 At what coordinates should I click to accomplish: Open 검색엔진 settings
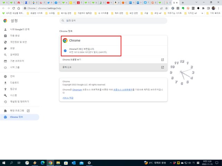[x=20, y=55]
